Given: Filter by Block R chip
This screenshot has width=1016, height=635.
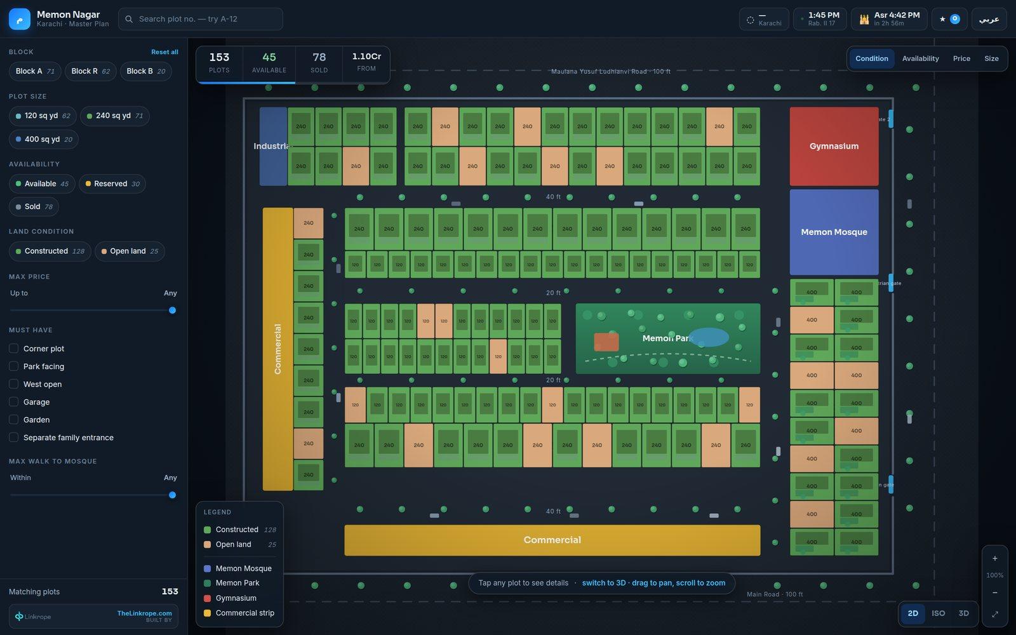Looking at the screenshot, I should [90, 71].
